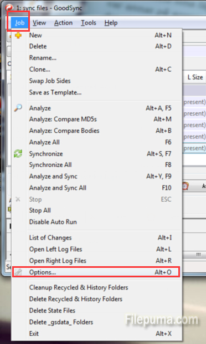
Task: Click the wrench Options icon
Action: (x=18, y=272)
